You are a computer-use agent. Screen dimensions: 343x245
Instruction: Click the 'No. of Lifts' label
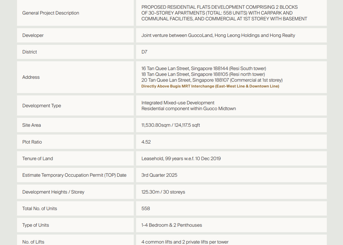point(33,242)
